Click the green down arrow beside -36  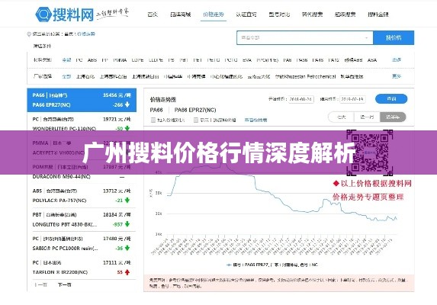click(127, 248)
